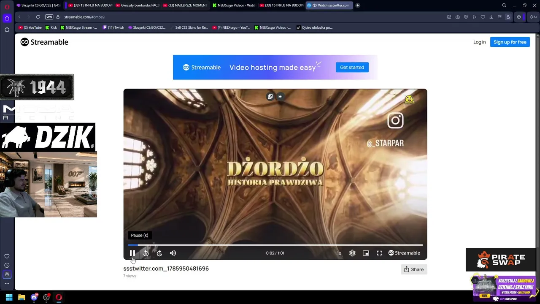Open bookmarks star in Opera sidebar
The width and height of the screenshot is (540, 304).
point(7,30)
